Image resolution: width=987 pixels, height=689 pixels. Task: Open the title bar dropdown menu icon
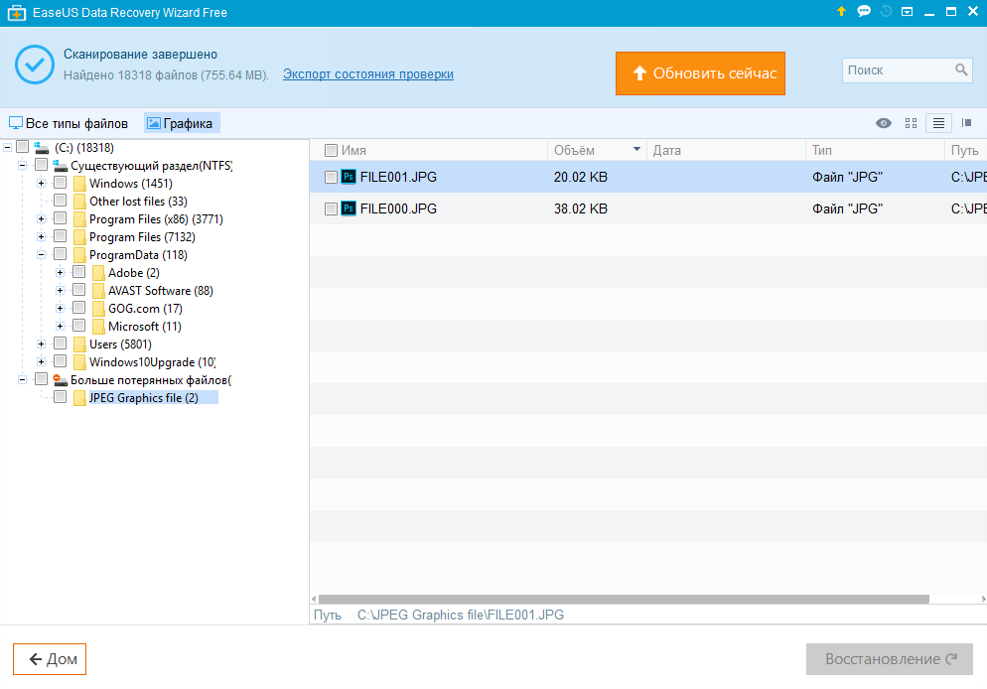pos(907,11)
